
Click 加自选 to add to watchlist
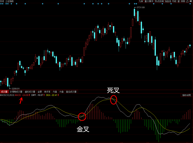tap(168, 1)
